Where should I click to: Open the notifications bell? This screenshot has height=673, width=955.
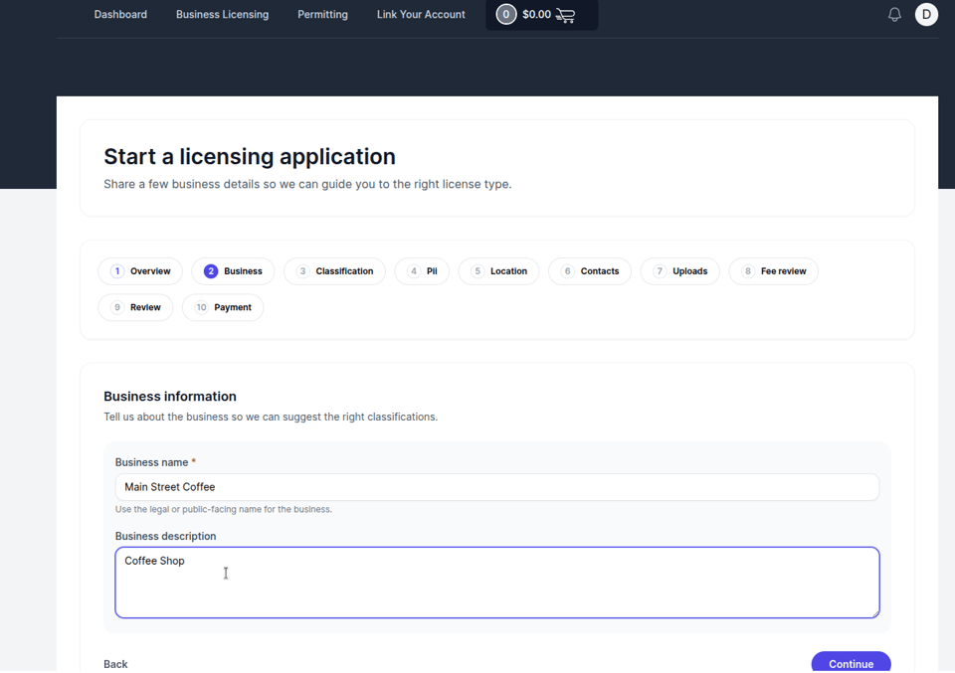click(x=894, y=15)
